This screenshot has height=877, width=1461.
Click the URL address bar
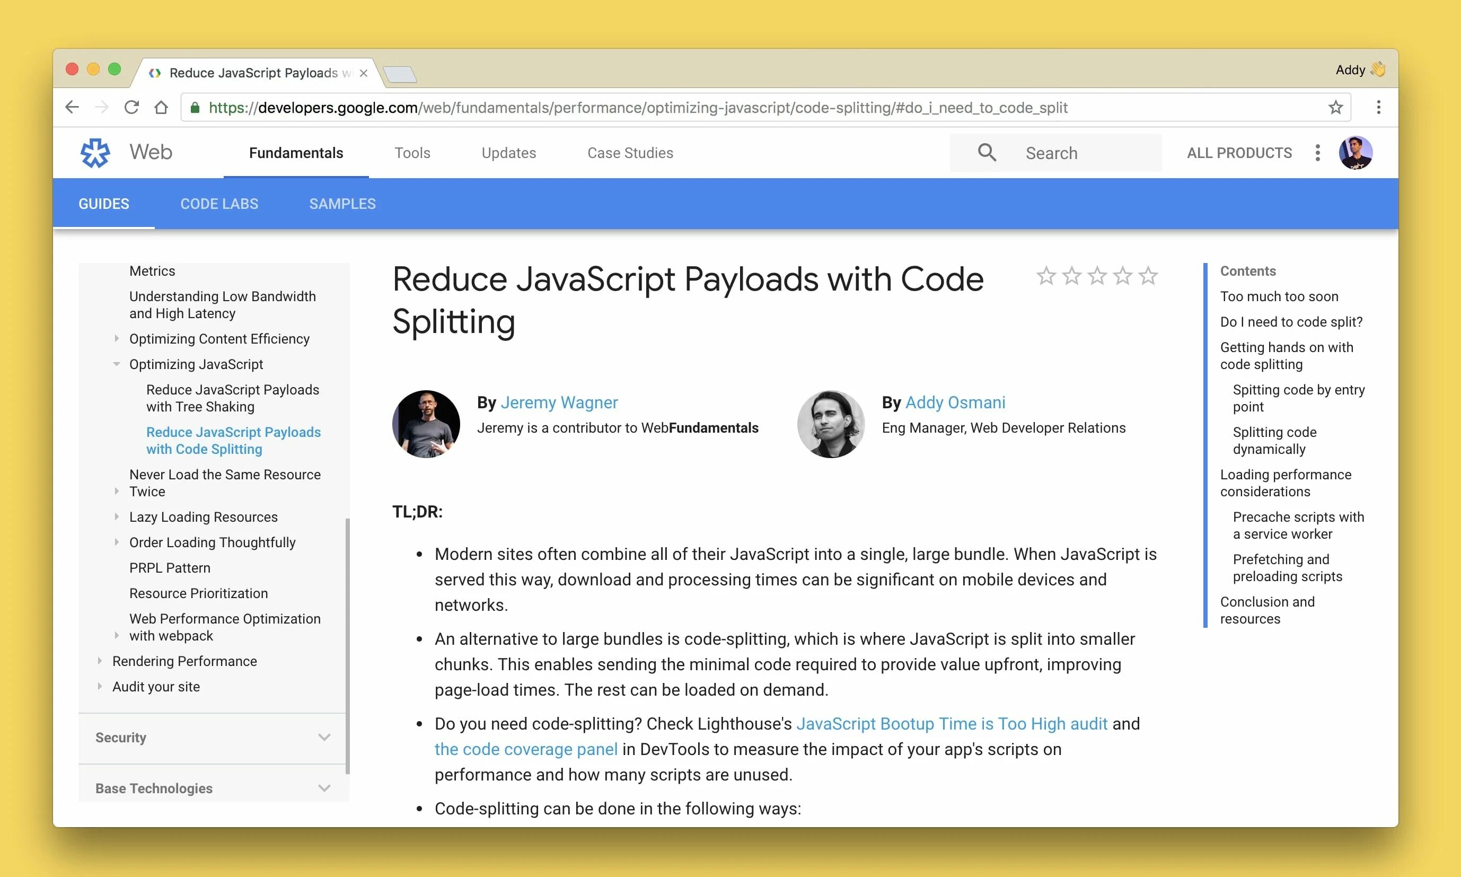[x=765, y=107]
